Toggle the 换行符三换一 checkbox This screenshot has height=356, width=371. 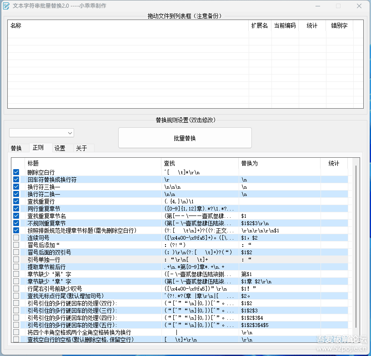point(16,186)
